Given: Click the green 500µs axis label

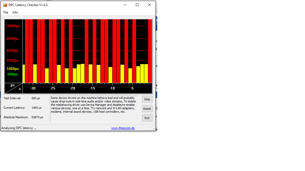Looking at the screenshot, I should pyautogui.click(x=13, y=74).
